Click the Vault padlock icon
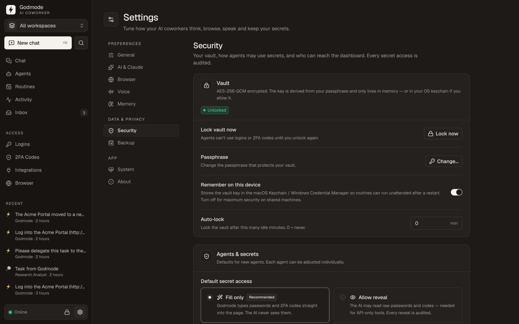The height and width of the screenshot is (324, 519). tap(207, 85)
